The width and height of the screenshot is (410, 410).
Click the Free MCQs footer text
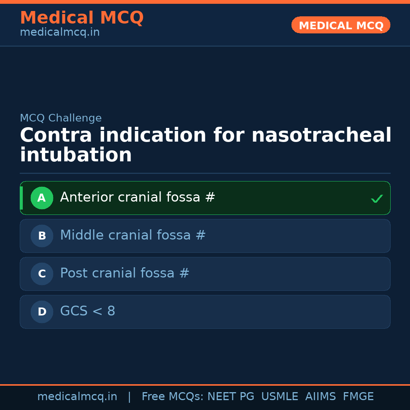click(172, 397)
